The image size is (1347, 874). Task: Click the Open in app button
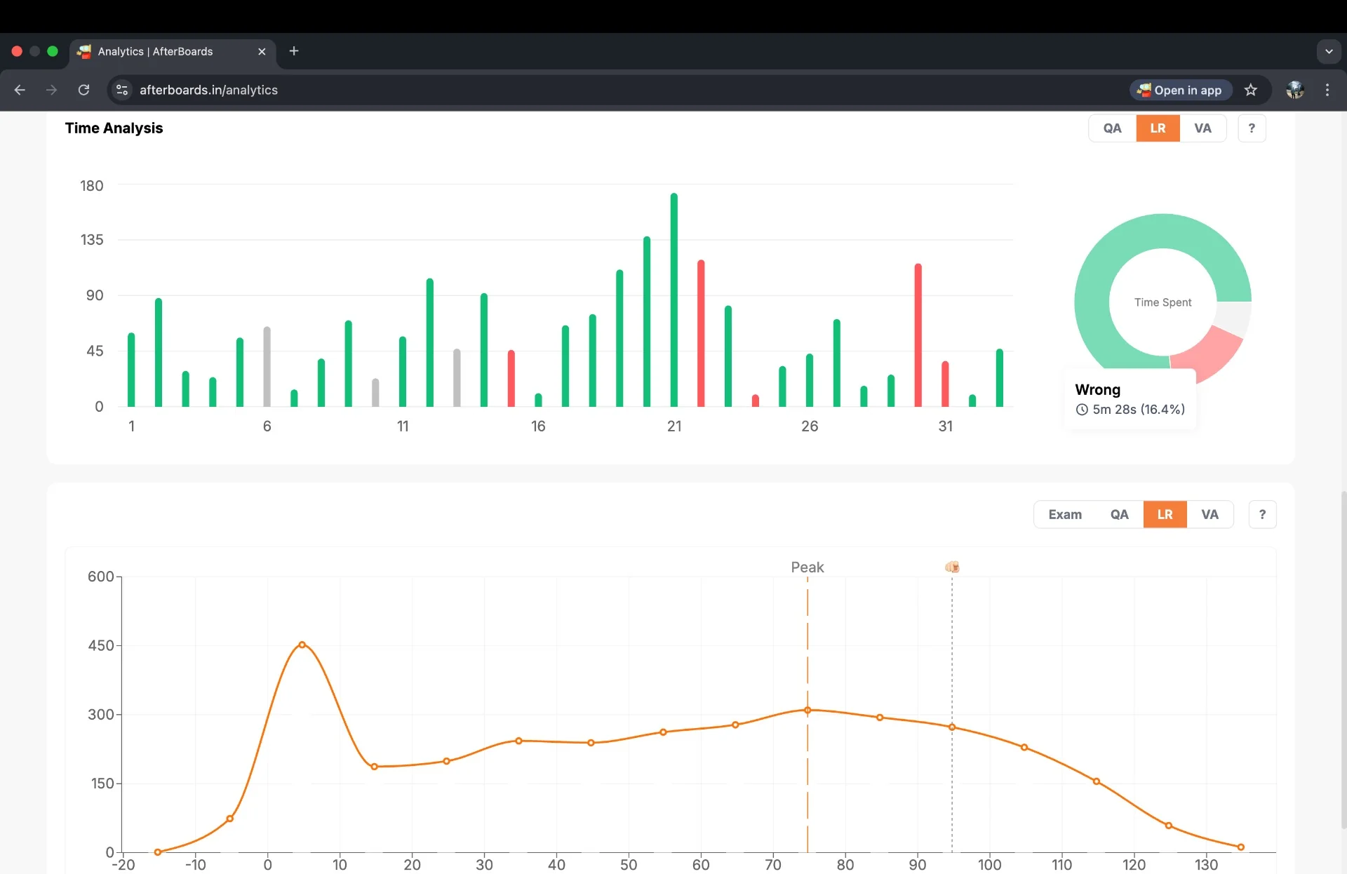1180,90
